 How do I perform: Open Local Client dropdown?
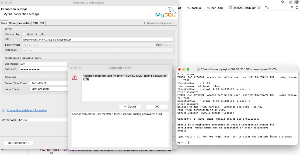pyautogui.click(x=49, y=89)
